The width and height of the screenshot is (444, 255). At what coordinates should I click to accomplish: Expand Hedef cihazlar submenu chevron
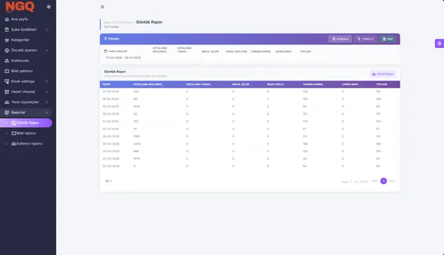click(46, 92)
